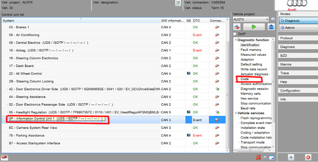This screenshot has width=318, height=162.
Task: Select Actuator diagnosis in function tree
Action: [x=254, y=74]
